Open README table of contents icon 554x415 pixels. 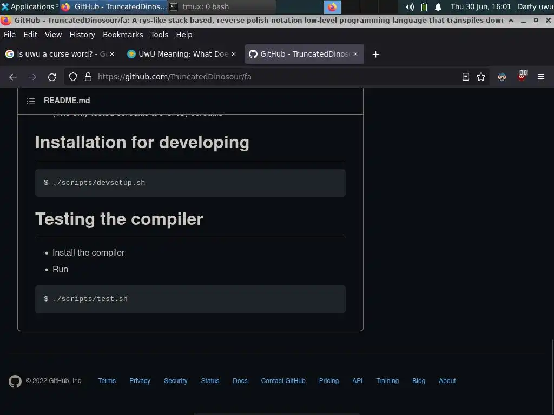pos(31,101)
